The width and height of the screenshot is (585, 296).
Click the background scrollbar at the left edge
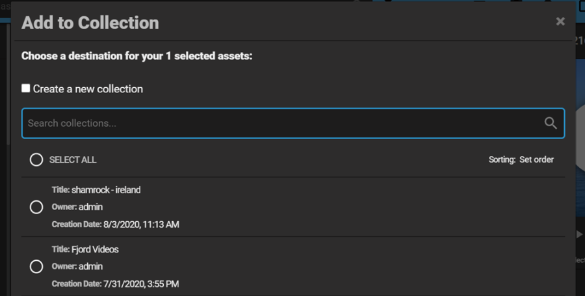tap(8, 84)
